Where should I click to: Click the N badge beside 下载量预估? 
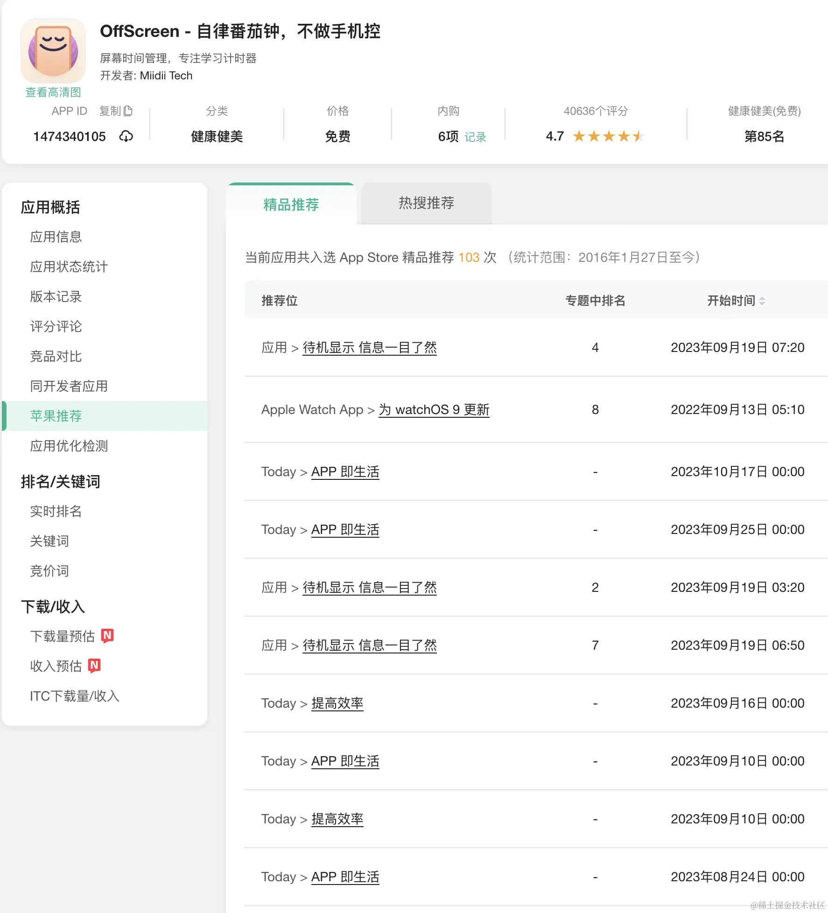[x=107, y=636]
